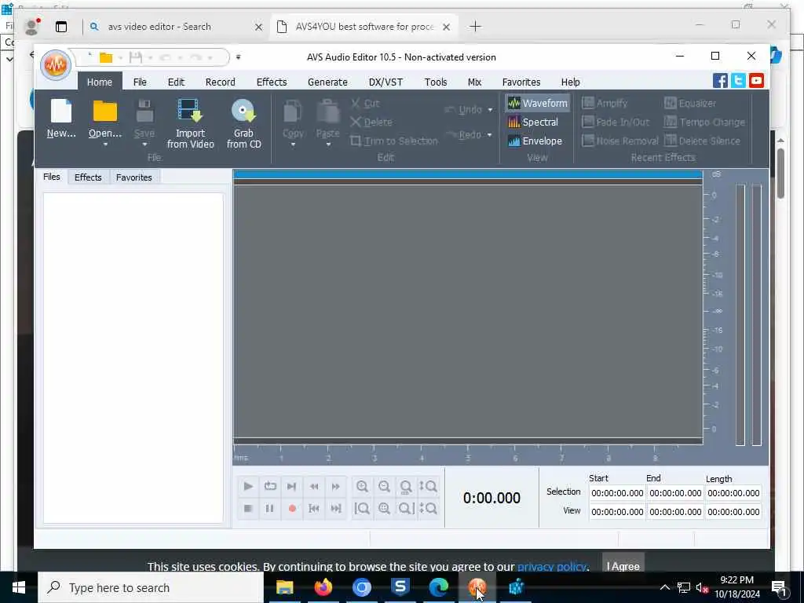Switch to the Files side panel tab
Viewport: 804px width, 603px height.
pos(51,177)
